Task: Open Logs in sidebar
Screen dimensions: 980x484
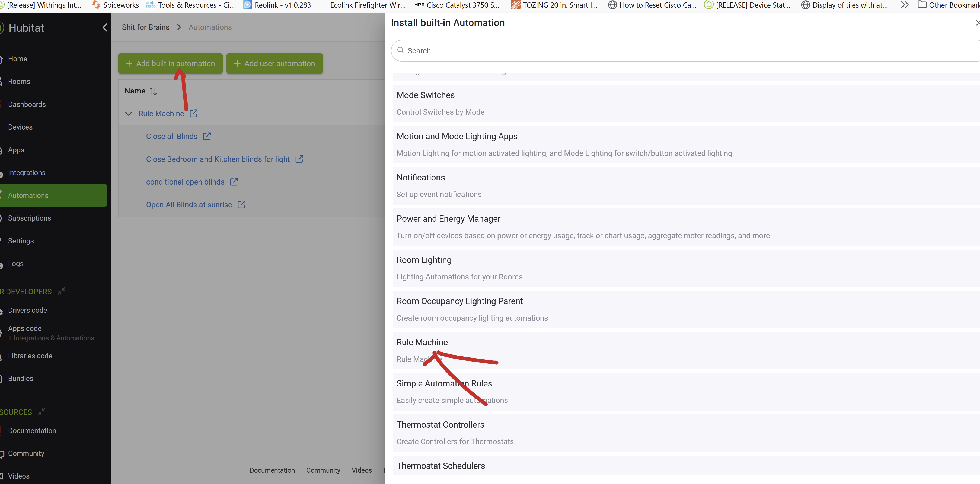Action: (16, 264)
